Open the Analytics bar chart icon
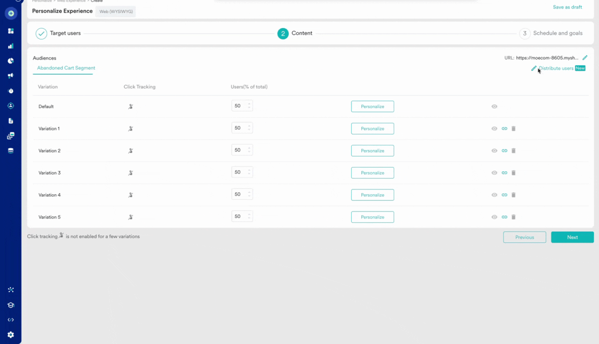The height and width of the screenshot is (344, 599). coord(10,45)
